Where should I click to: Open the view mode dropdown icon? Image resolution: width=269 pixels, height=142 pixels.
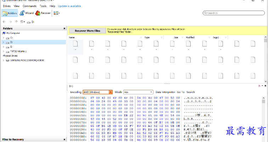pyautogui.click(x=57, y=13)
